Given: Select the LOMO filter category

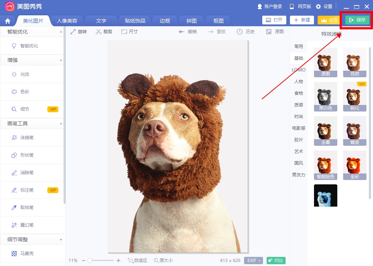Looking at the screenshot, I should pos(298,70).
